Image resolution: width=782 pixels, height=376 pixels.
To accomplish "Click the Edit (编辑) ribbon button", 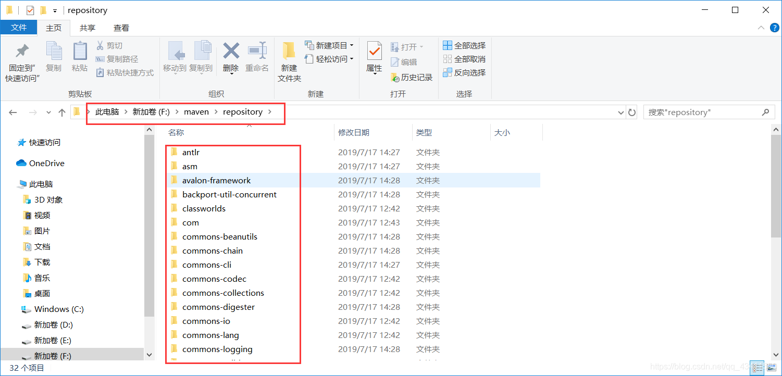I will (404, 62).
